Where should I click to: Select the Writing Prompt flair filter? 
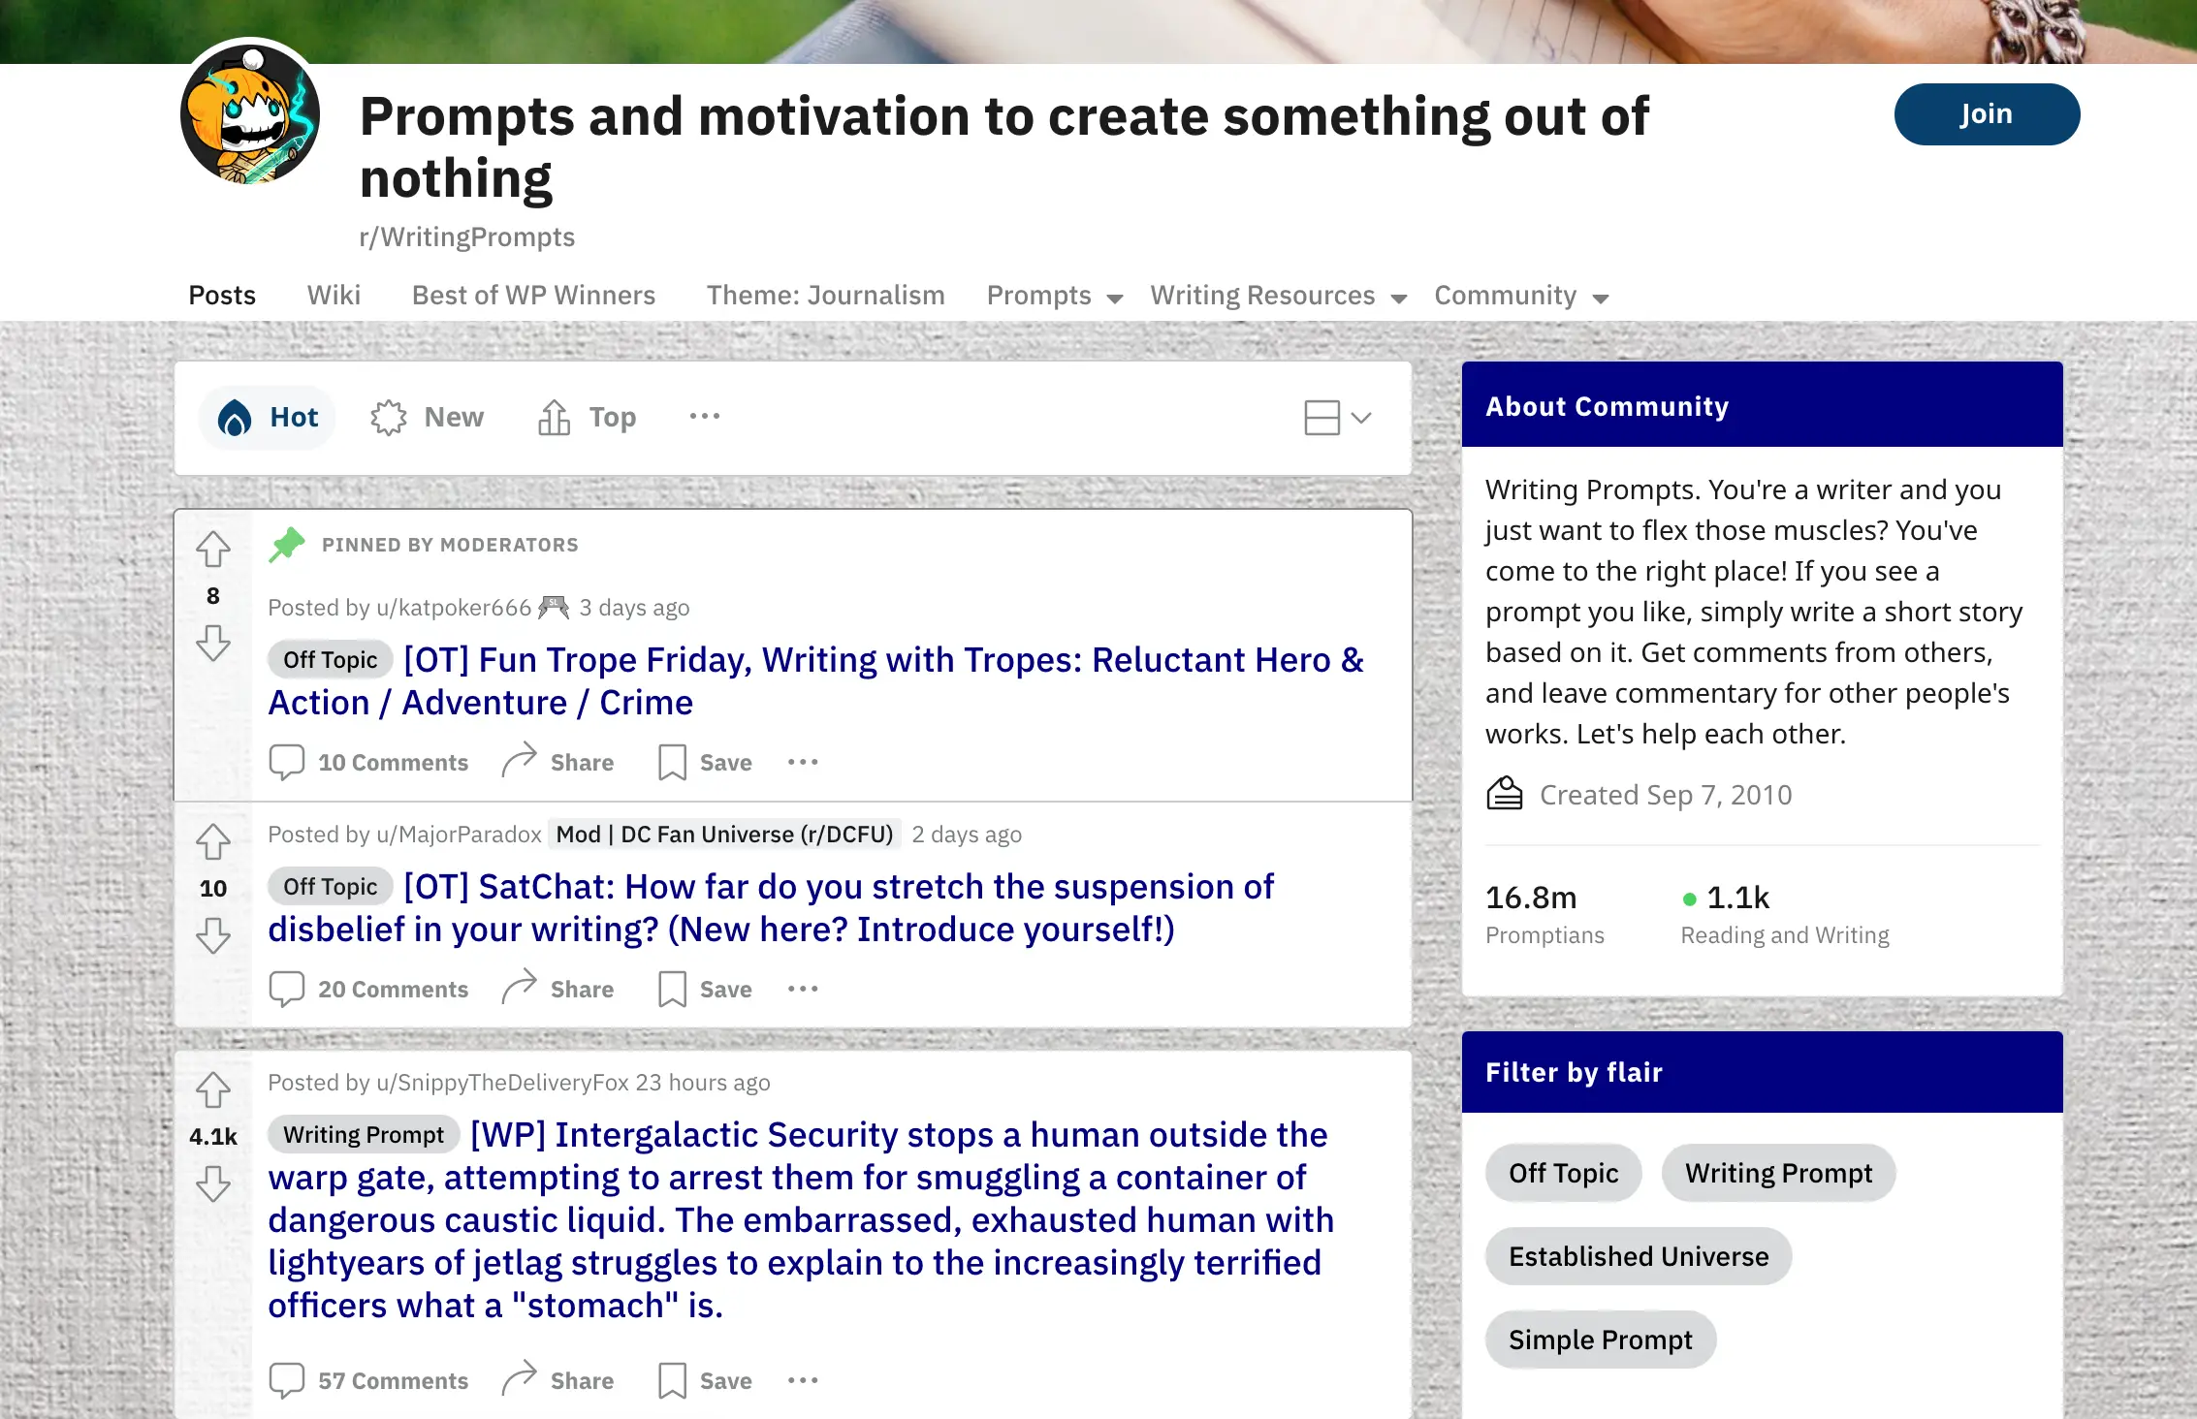tap(1777, 1171)
